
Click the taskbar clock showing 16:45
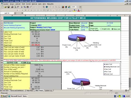[x=128, y=96]
